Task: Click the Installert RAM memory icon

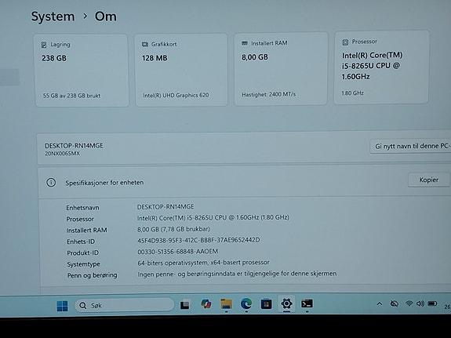Action: click(x=245, y=43)
